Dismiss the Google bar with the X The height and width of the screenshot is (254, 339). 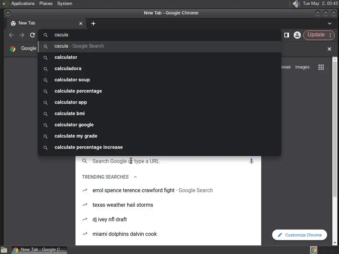click(x=329, y=49)
